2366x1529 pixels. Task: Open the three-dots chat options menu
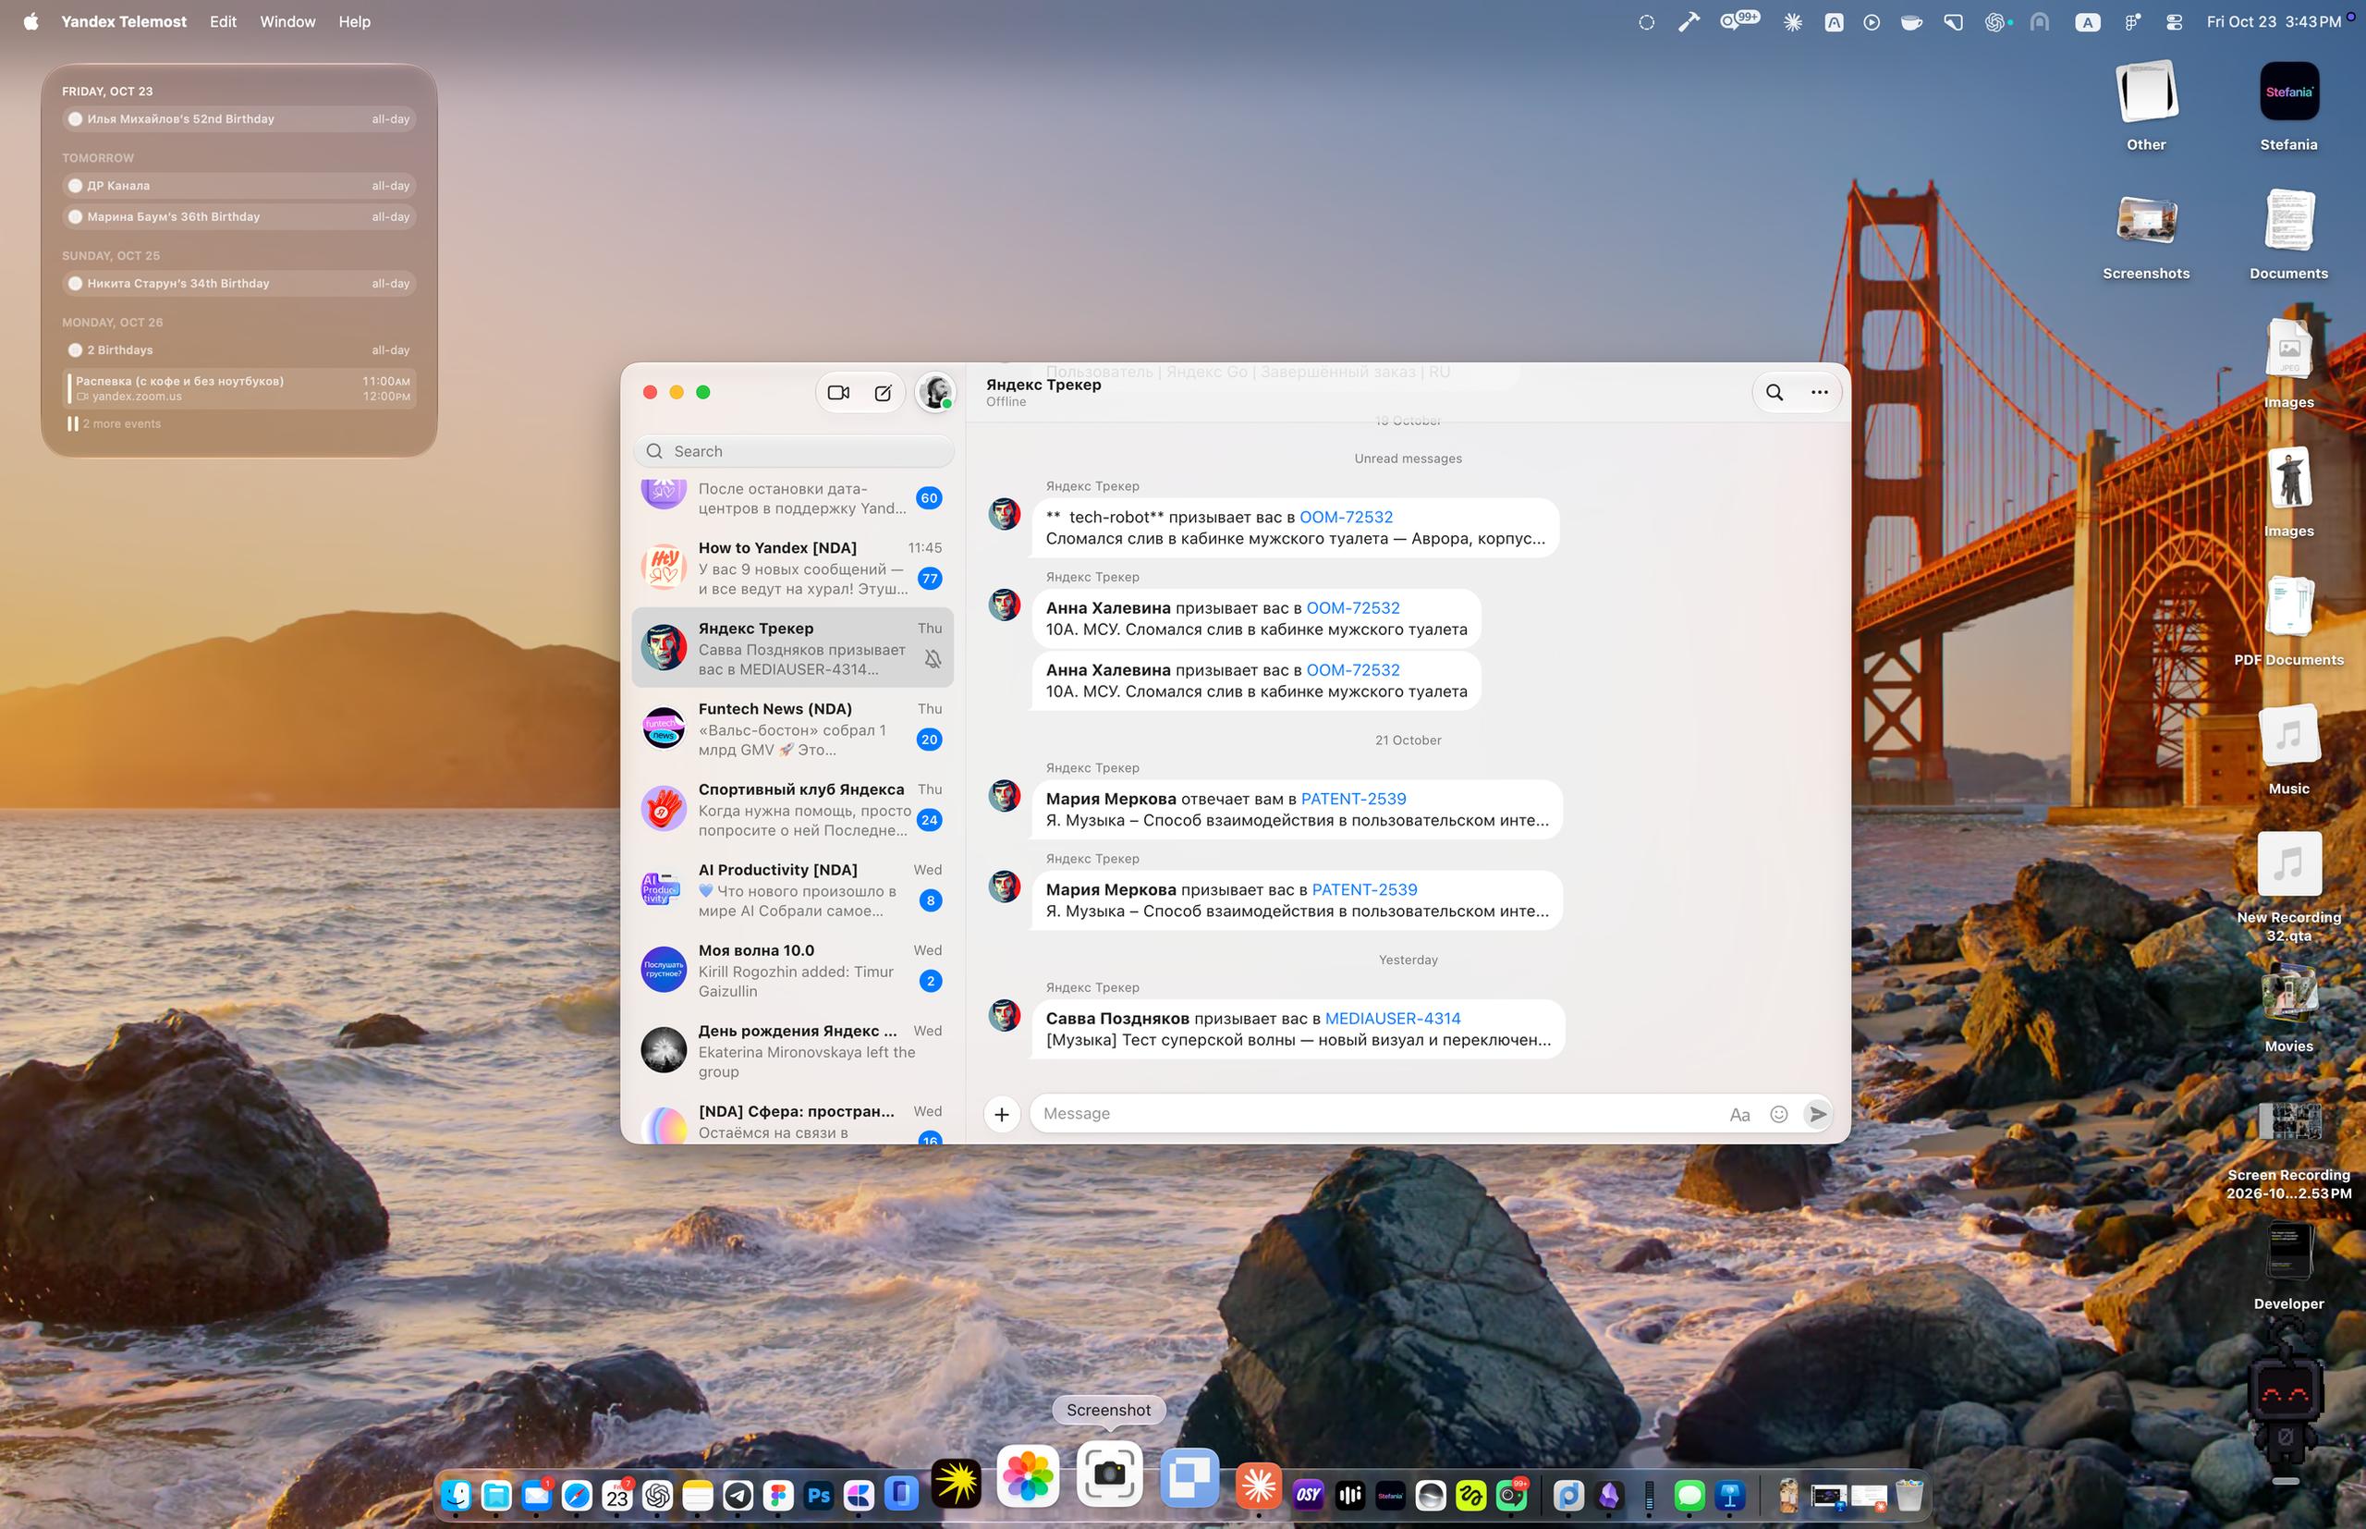point(1819,392)
